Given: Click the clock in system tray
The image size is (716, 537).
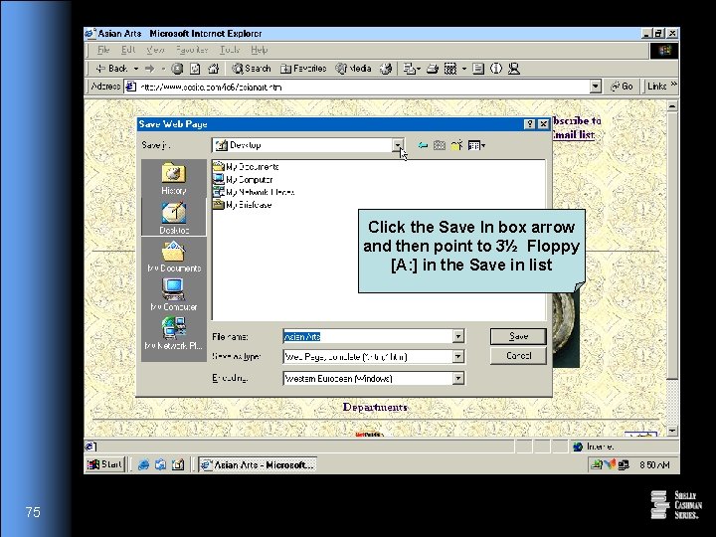Looking at the screenshot, I should (x=654, y=464).
